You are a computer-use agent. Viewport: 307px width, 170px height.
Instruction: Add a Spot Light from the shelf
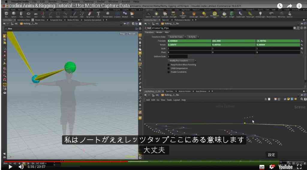click(165, 14)
